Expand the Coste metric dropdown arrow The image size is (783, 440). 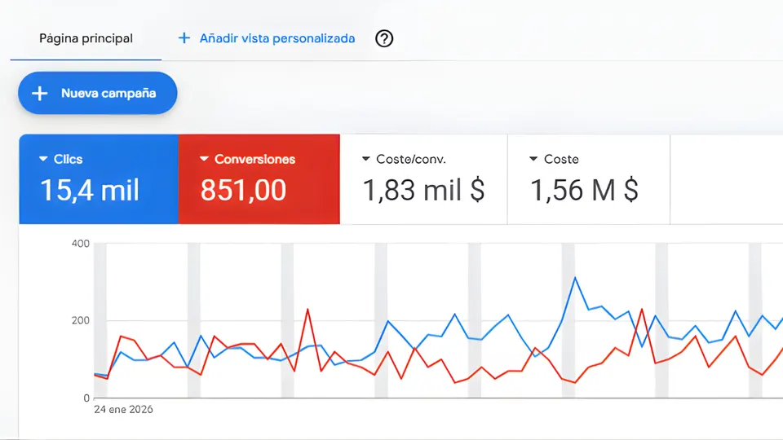click(x=533, y=159)
